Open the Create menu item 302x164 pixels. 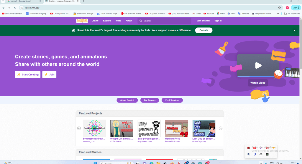[x=95, y=21]
